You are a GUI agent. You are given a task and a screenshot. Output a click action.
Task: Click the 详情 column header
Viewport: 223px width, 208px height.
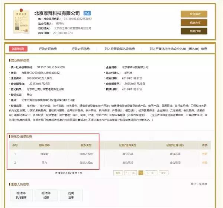point(205,145)
